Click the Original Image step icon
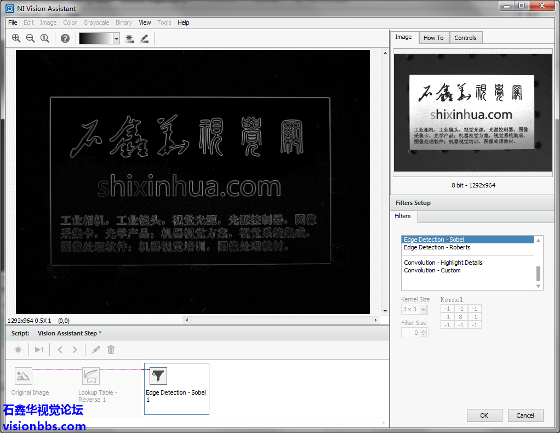The width and height of the screenshot is (560, 433). click(24, 376)
